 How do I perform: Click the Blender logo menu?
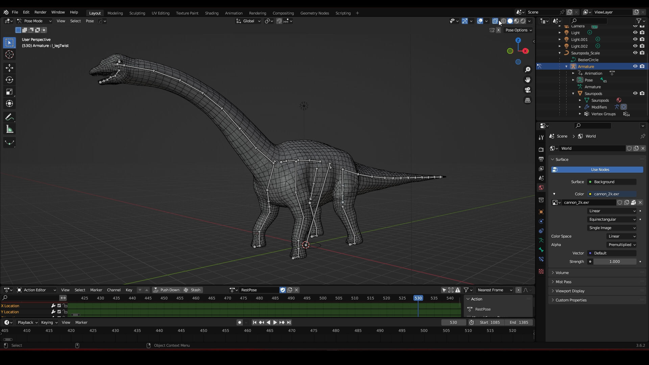click(6, 12)
